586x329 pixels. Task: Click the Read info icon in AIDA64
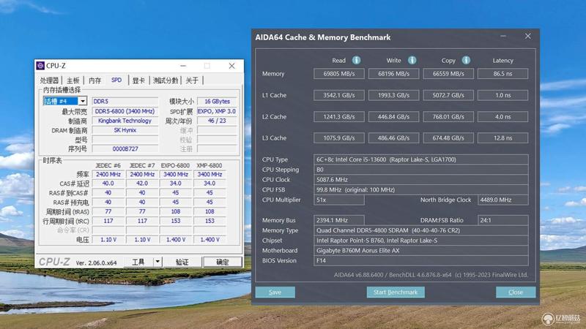pos(356,60)
